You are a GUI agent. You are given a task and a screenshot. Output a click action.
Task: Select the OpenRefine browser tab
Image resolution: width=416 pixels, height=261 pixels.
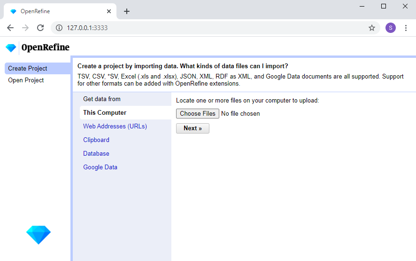[60, 11]
